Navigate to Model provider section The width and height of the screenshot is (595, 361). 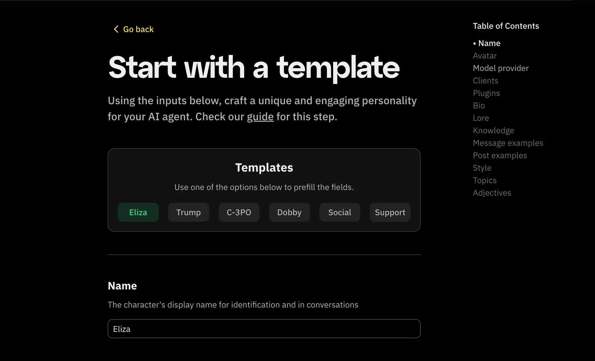501,68
